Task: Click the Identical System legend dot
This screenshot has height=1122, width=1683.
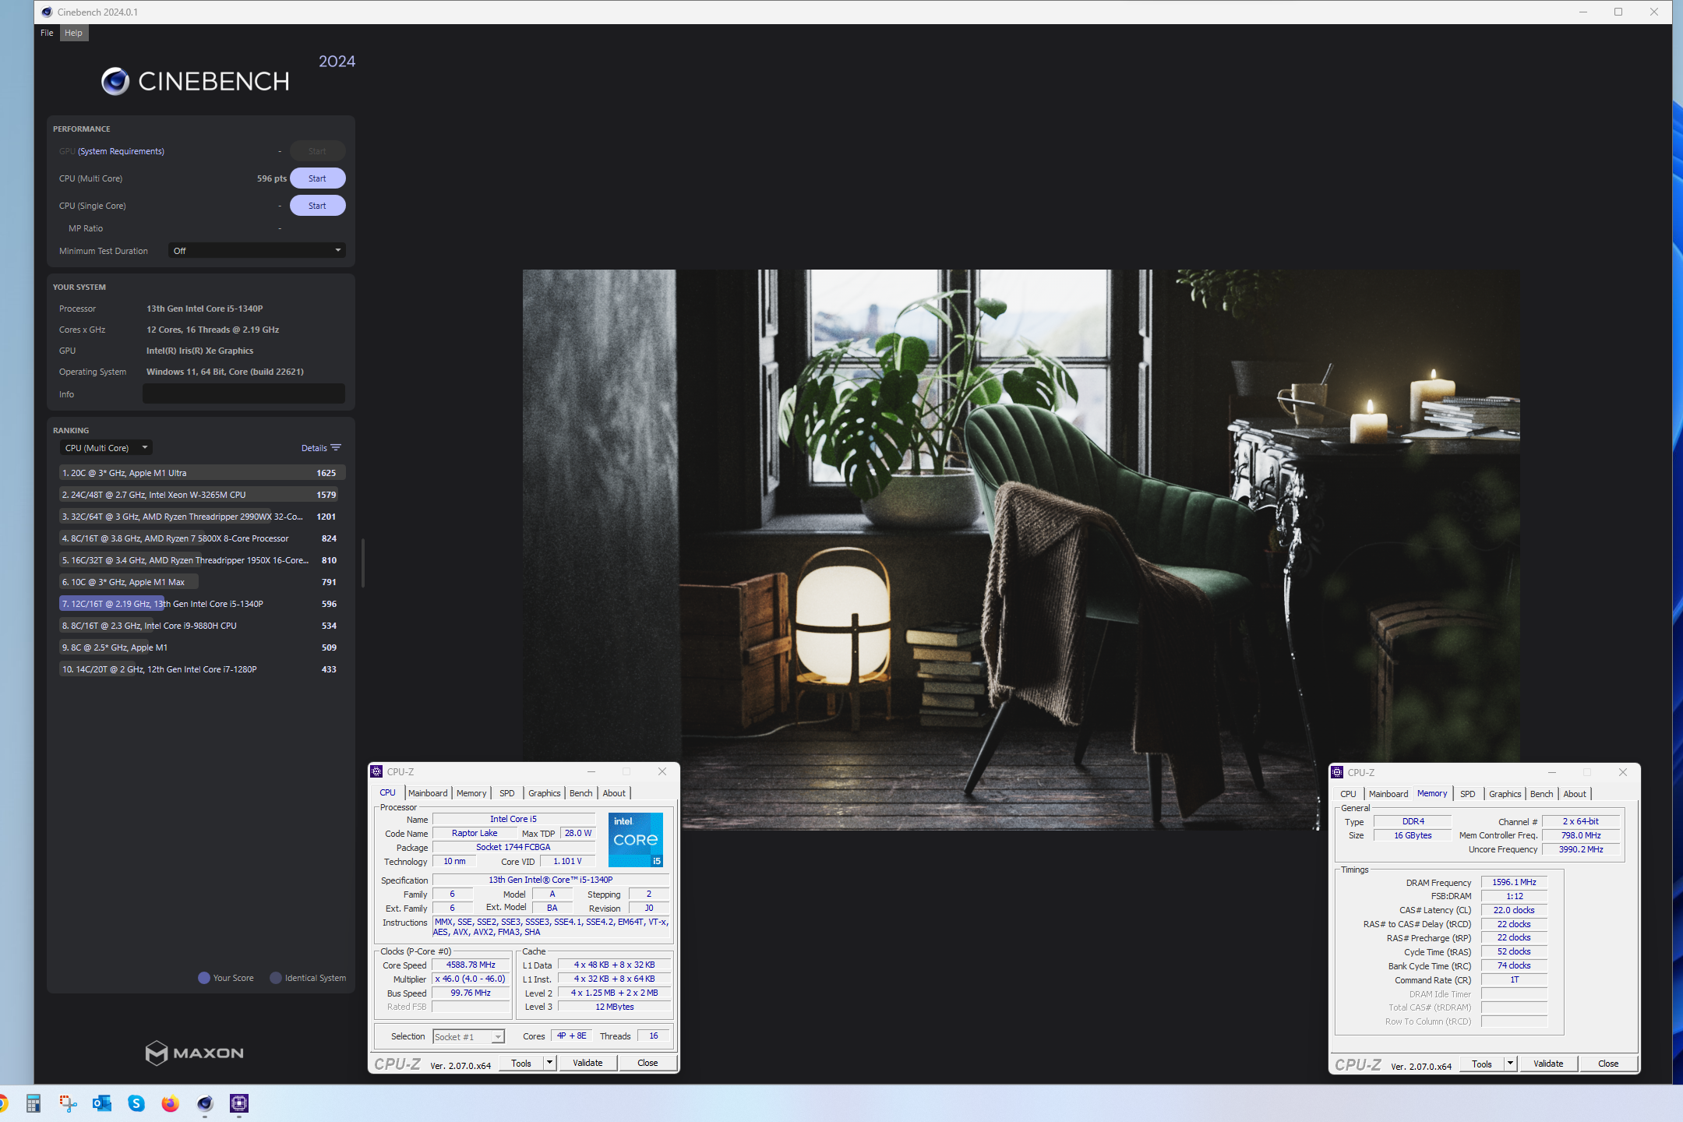Action: [x=276, y=978]
